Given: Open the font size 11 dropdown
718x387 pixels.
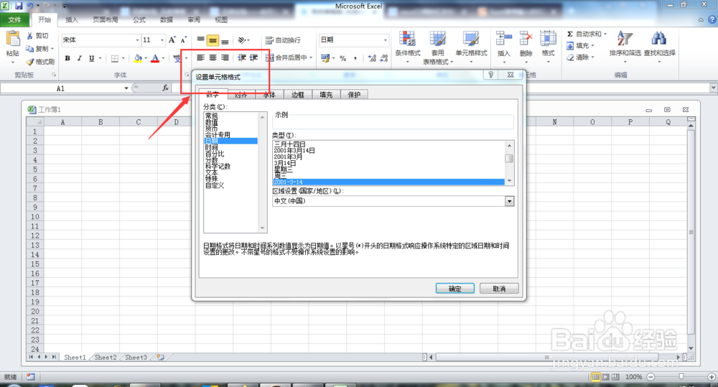Looking at the screenshot, I should 162,40.
